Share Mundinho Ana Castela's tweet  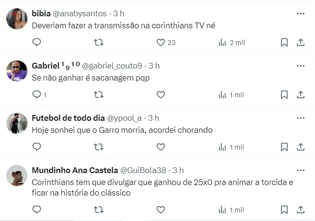pyautogui.click(x=301, y=209)
